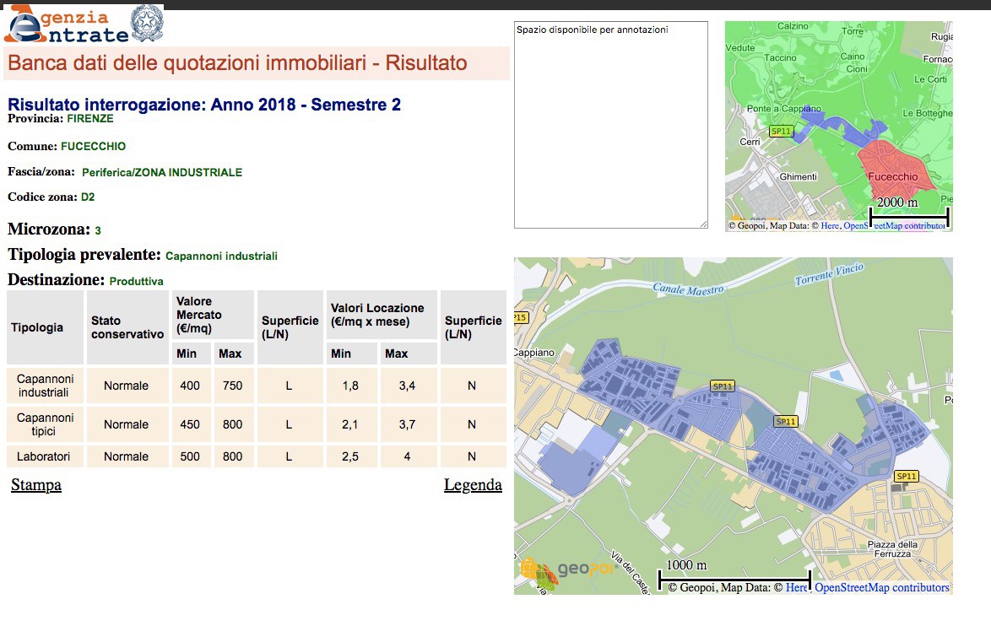This screenshot has height=626, width=991.
Task: Click the Canale Maestro label on map
Action: click(x=689, y=289)
